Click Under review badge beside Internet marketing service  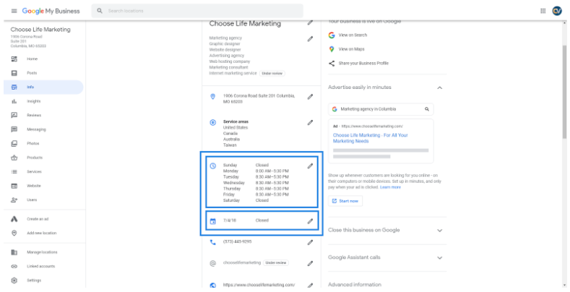point(272,74)
